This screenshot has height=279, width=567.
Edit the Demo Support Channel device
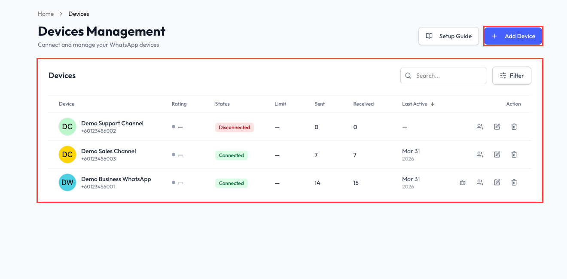click(x=497, y=127)
